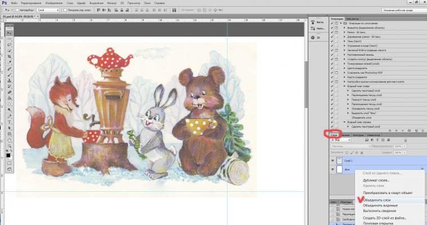Open the Автовыбор Слой dropdown
Screen dimensions: 427x225
coord(48,10)
